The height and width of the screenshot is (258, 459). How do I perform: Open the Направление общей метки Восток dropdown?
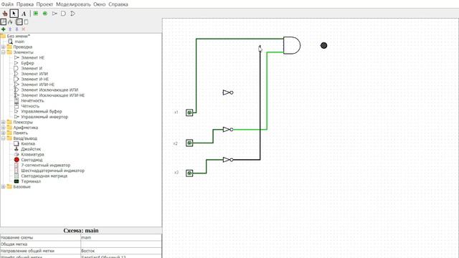tap(121, 251)
